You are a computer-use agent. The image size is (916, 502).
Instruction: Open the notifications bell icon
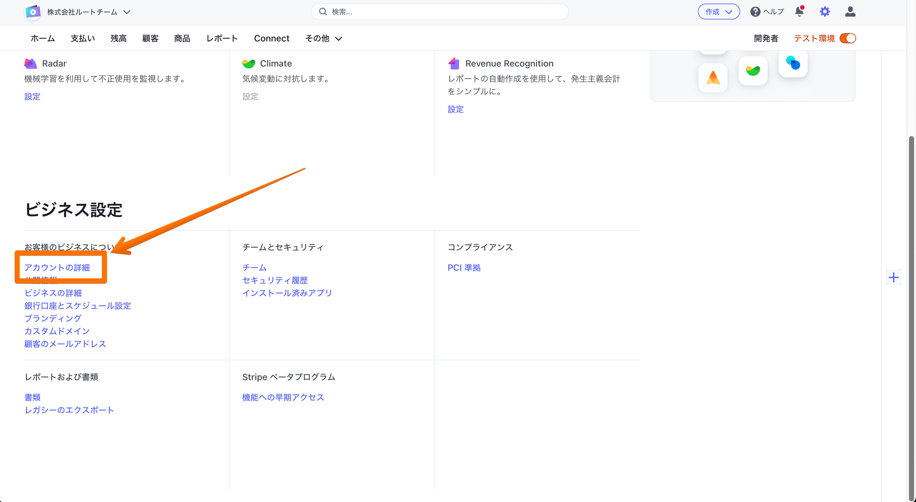click(x=799, y=12)
